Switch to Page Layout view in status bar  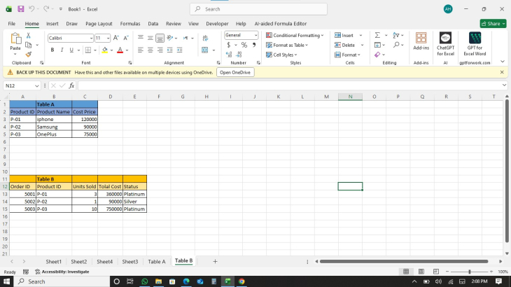point(421,272)
